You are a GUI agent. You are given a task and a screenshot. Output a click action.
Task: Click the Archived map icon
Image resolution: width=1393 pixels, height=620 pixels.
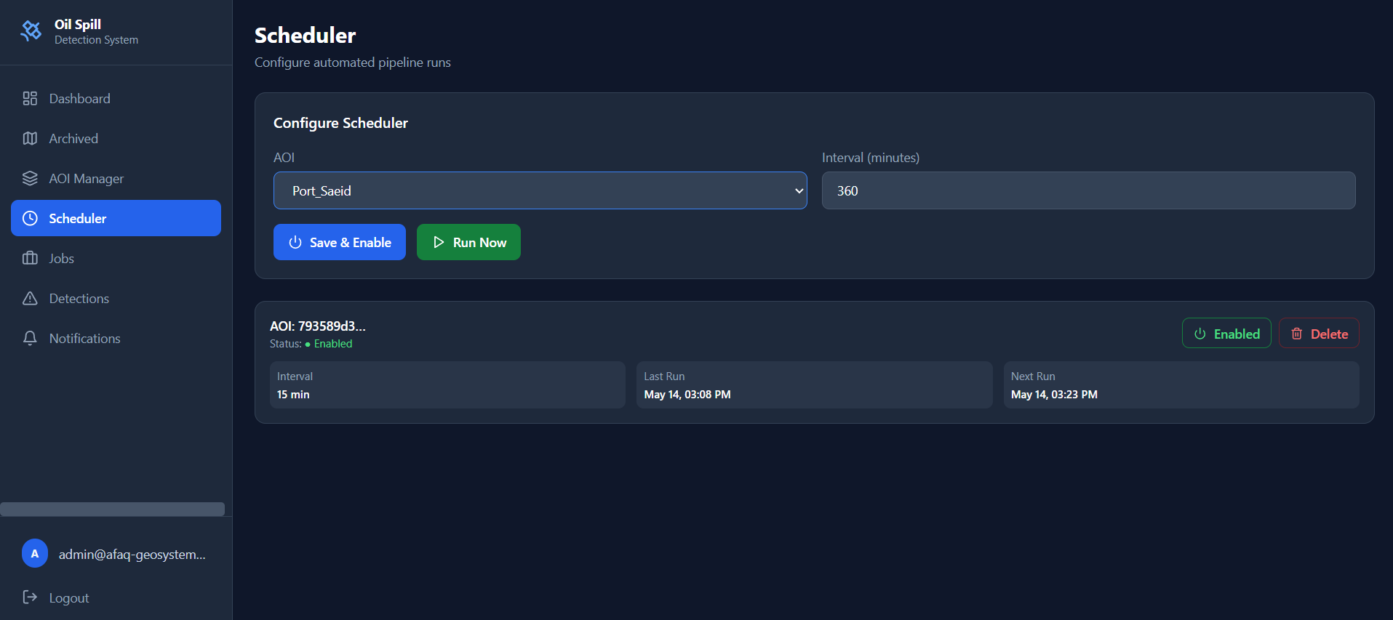30,138
